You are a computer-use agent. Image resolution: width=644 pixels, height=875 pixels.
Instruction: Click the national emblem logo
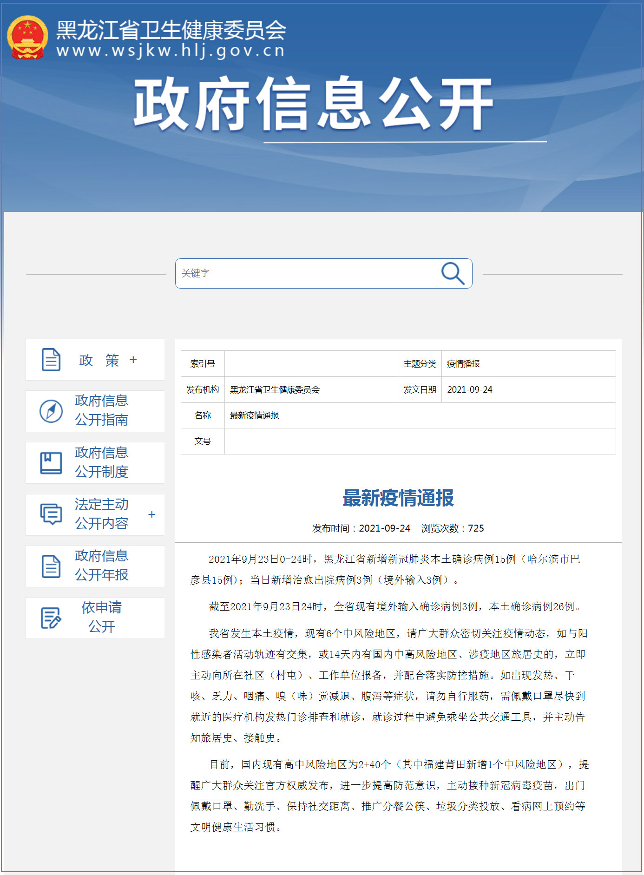[x=27, y=38]
